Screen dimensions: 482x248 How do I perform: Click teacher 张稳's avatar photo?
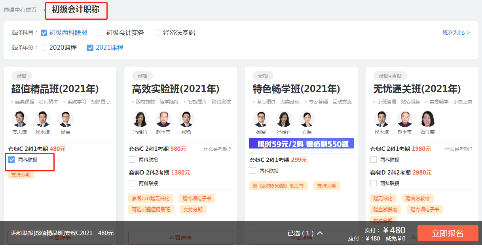[186, 119]
